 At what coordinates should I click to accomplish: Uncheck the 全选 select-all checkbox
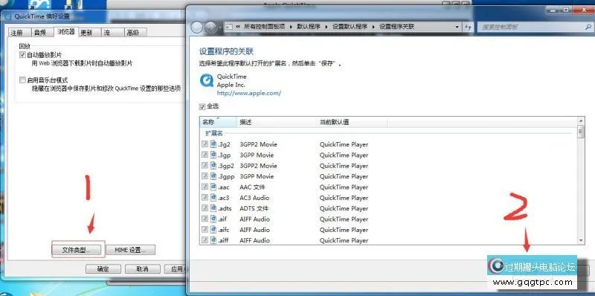coord(202,106)
